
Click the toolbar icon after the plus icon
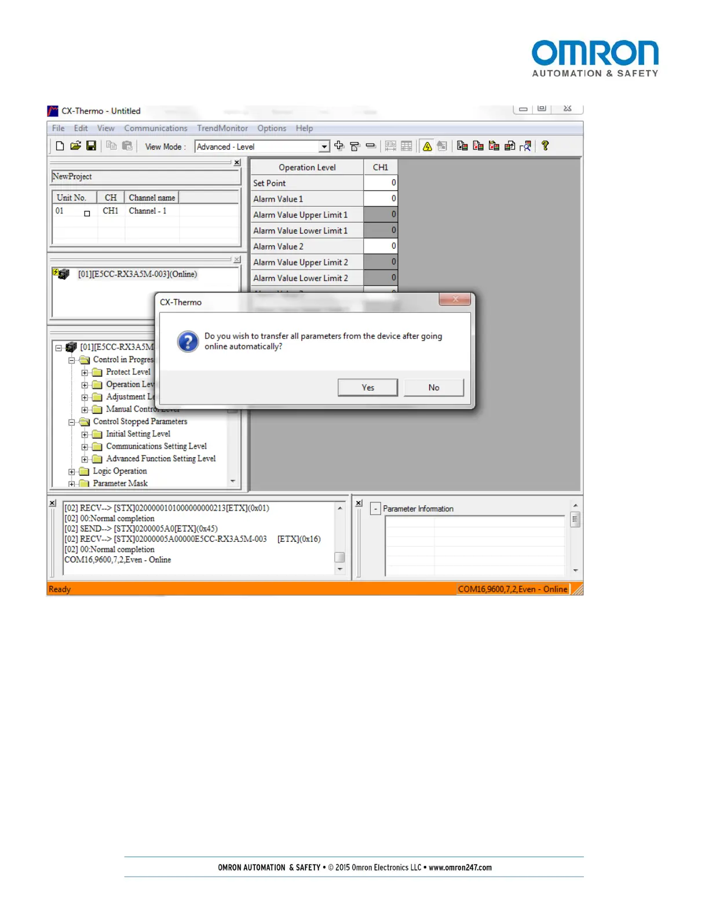[355, 146]
